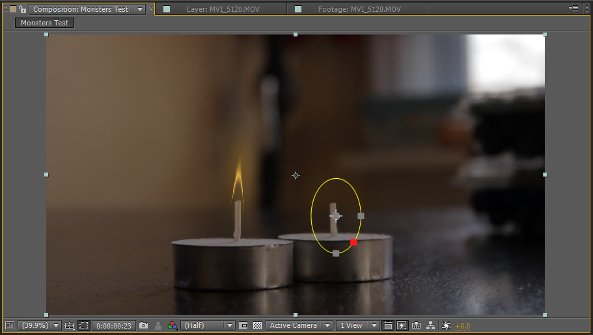Click the exposure value +0.0

click(463, 326)
